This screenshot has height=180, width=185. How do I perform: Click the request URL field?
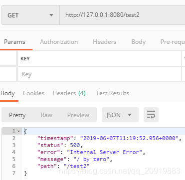pos(122,15)
